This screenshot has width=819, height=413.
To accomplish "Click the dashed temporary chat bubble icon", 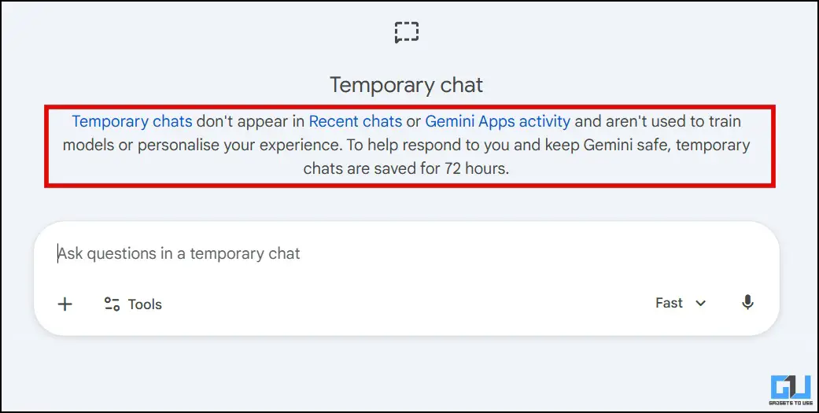I will click(x=407, y=32).
